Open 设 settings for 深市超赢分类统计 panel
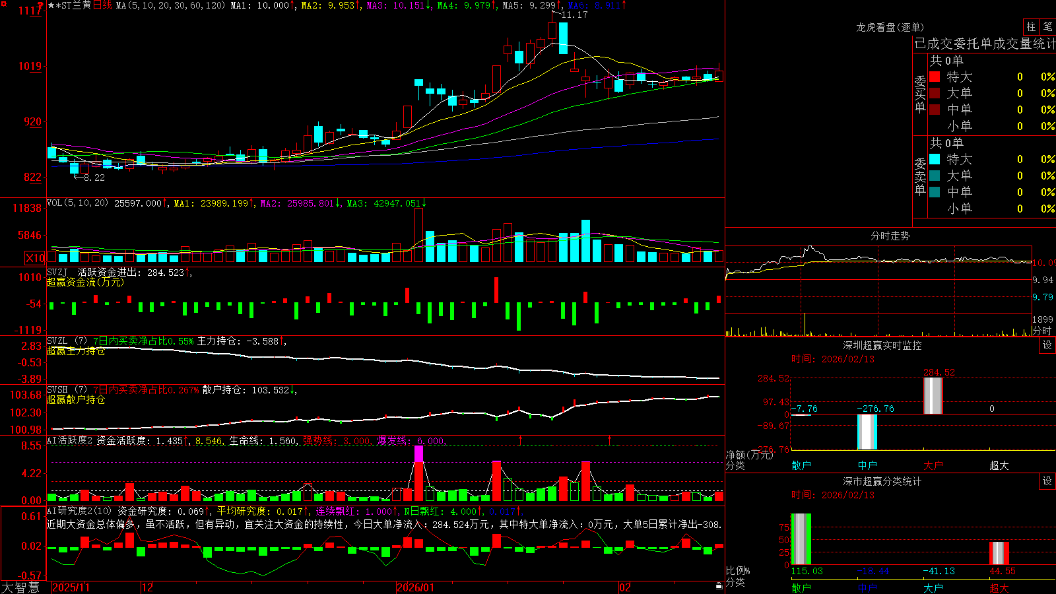1056x594 pixels. click(x=1047, y=481)
